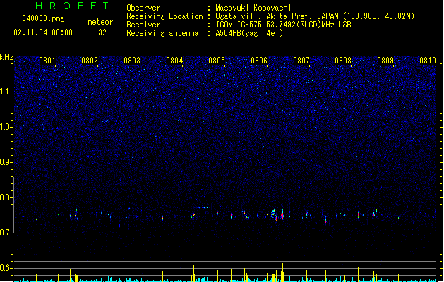Click the 0.9 kHz axis label

[x=6, y=162]
